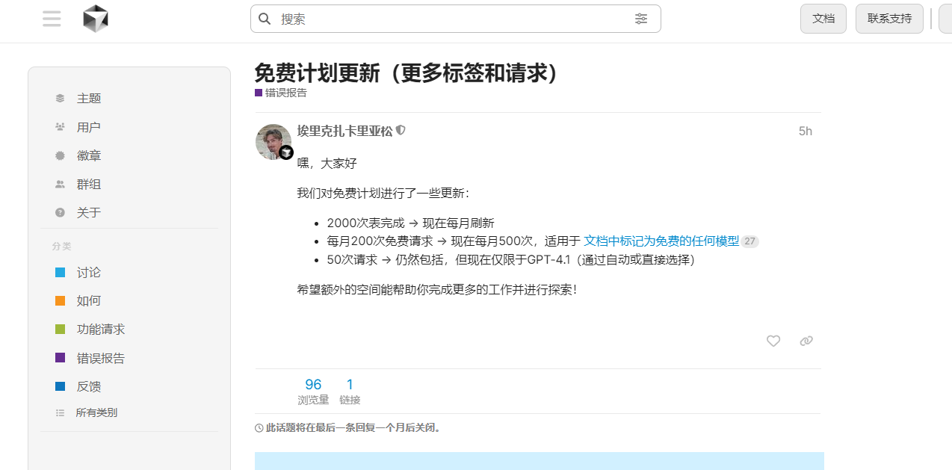This screenshot has width=952, height=470.
Task: Click the 联系支持 button
Action: 889,19
